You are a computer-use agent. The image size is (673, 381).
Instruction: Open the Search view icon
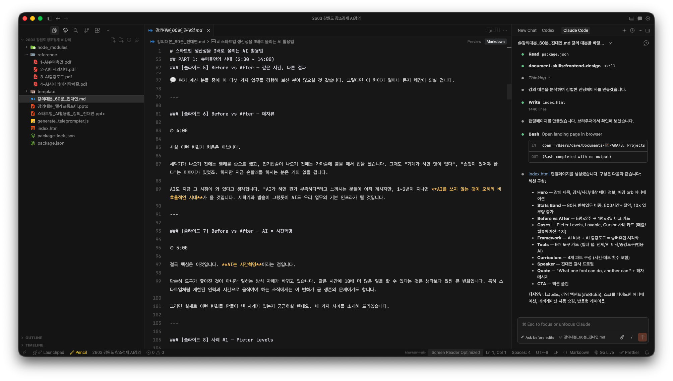pyautogui.click(x=76, y=30)
